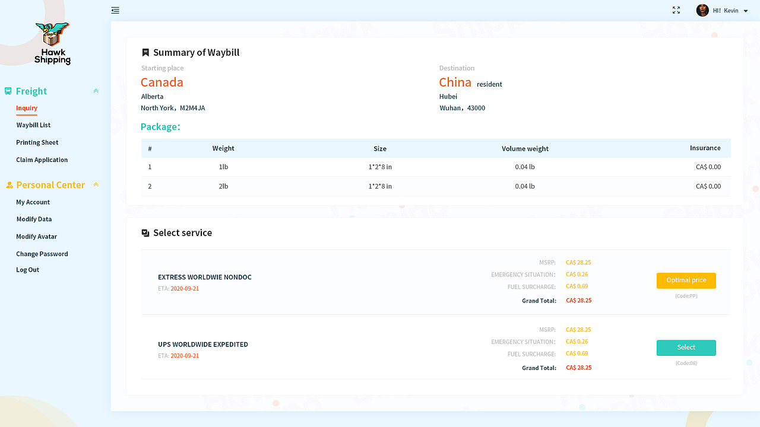Go to Printing Sheet
Screen dimensions: 760x427
tap(37, 142)
